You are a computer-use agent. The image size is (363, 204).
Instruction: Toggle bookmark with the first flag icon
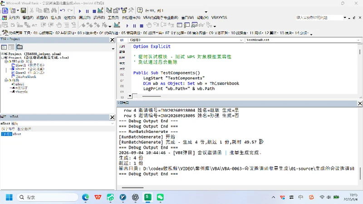tap(82, 25)
